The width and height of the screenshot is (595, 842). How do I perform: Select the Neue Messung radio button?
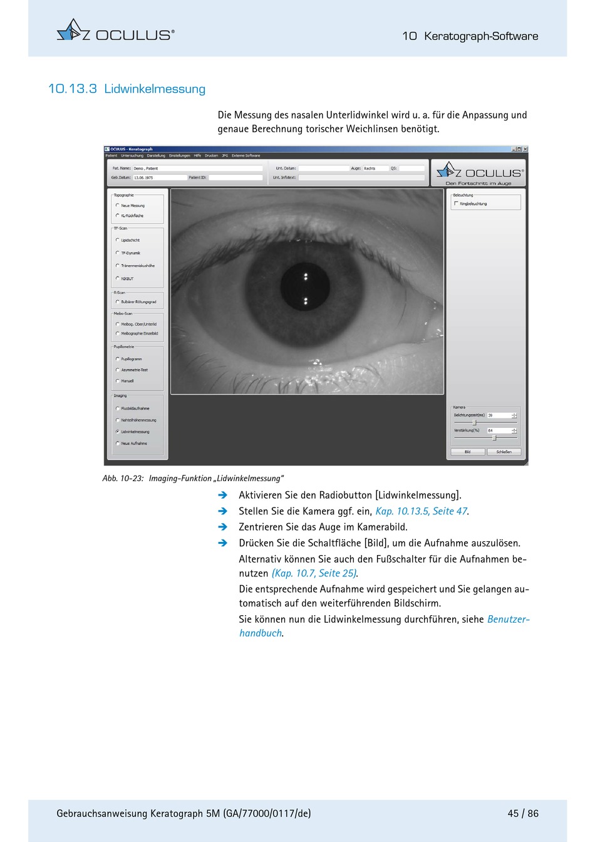pos(117,205)
